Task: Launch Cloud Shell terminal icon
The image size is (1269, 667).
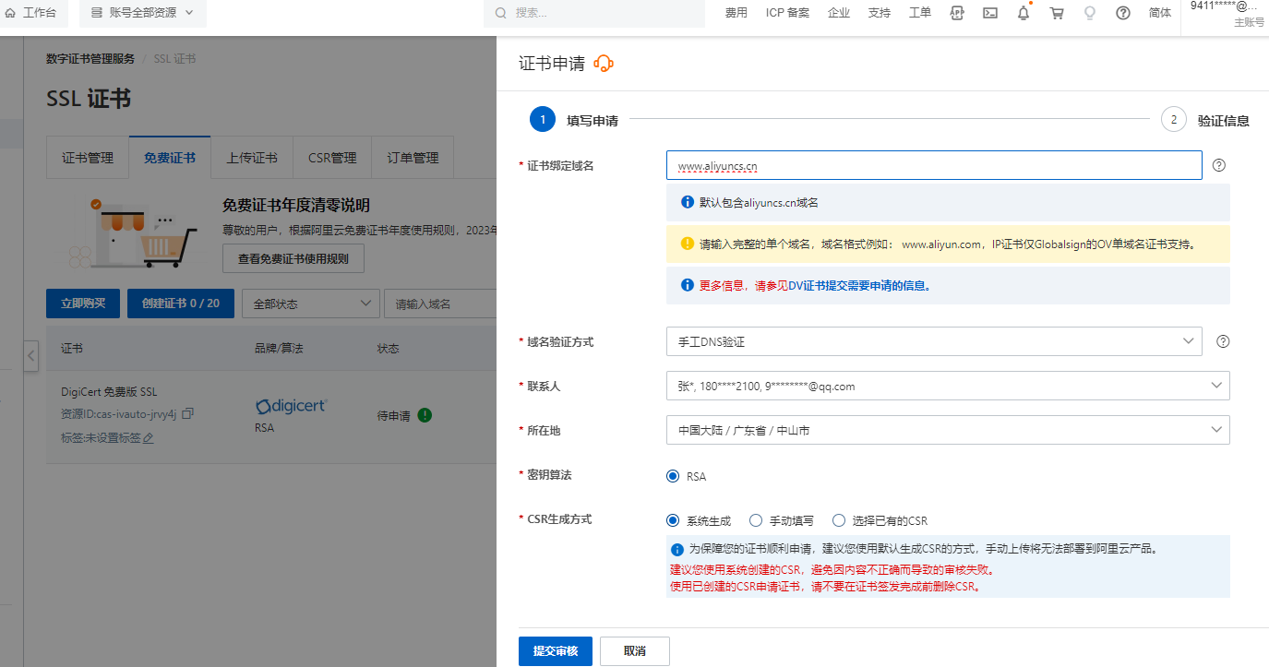Action: [990, 13]
